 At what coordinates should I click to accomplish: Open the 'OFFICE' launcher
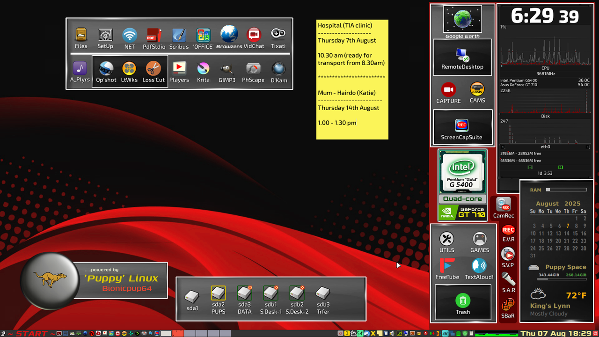point(203,35)
